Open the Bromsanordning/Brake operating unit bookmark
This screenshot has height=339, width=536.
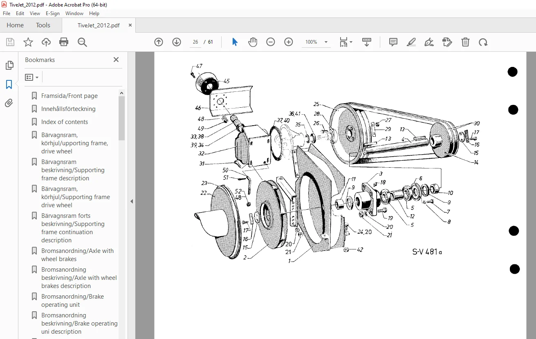pyautogui.click(x=72, y=301)
